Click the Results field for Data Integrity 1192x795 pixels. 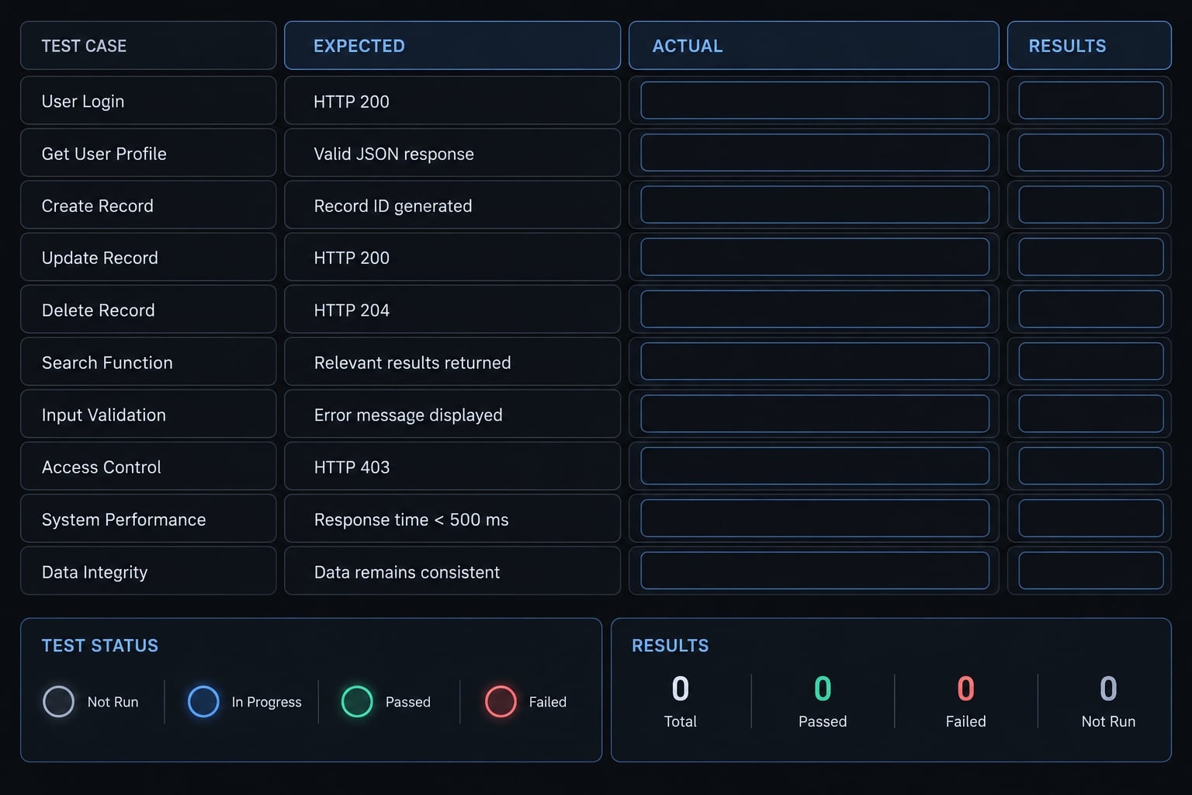1090,570
